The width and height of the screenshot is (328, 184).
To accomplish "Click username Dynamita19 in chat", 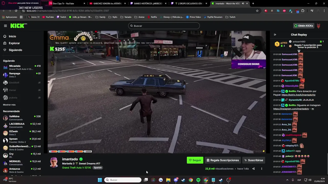I will [295, 100].
